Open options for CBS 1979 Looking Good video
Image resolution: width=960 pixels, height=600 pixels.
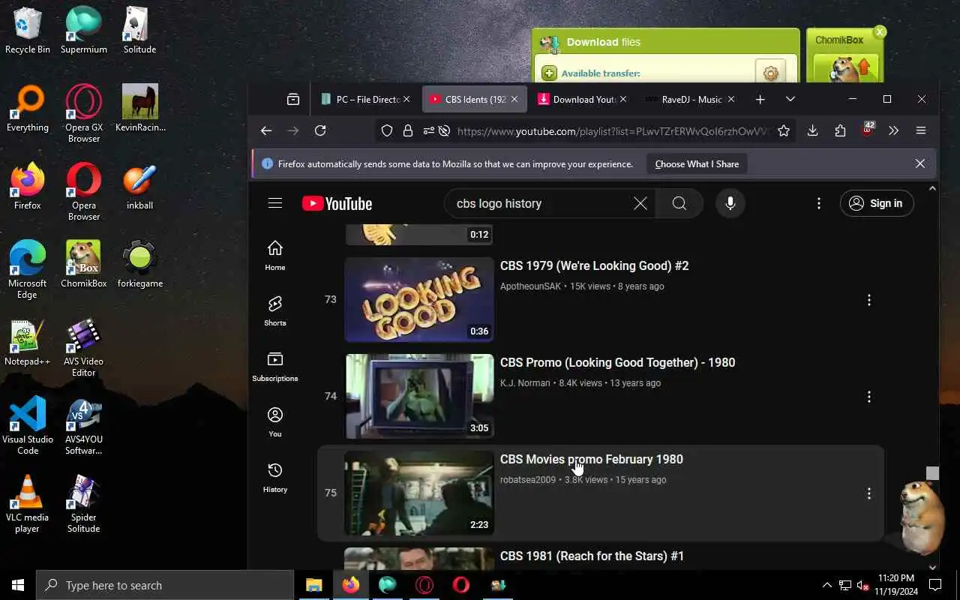(x=868, y=300)
